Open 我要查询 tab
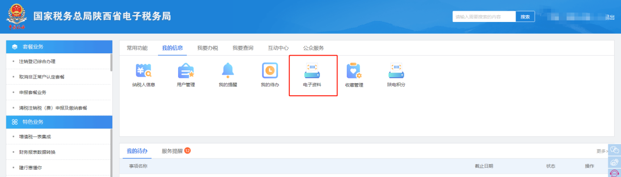Screen dimensions: 621x177 243,48
